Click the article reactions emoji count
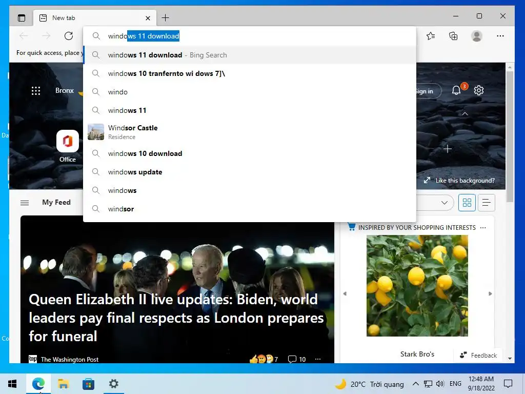Image resolution: width=525 pixels, height=394 pixels. point(264,359)
